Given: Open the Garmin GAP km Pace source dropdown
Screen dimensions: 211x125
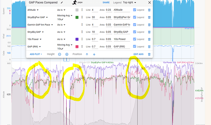Looking at the screenshot, I should 40,25.
